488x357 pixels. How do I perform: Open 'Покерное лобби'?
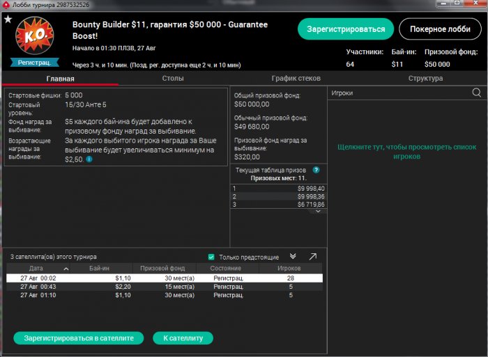click(440, 29)
